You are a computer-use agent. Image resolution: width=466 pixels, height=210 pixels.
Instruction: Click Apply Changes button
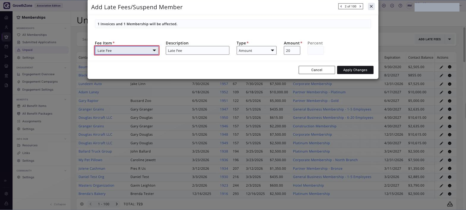point(355,70)
